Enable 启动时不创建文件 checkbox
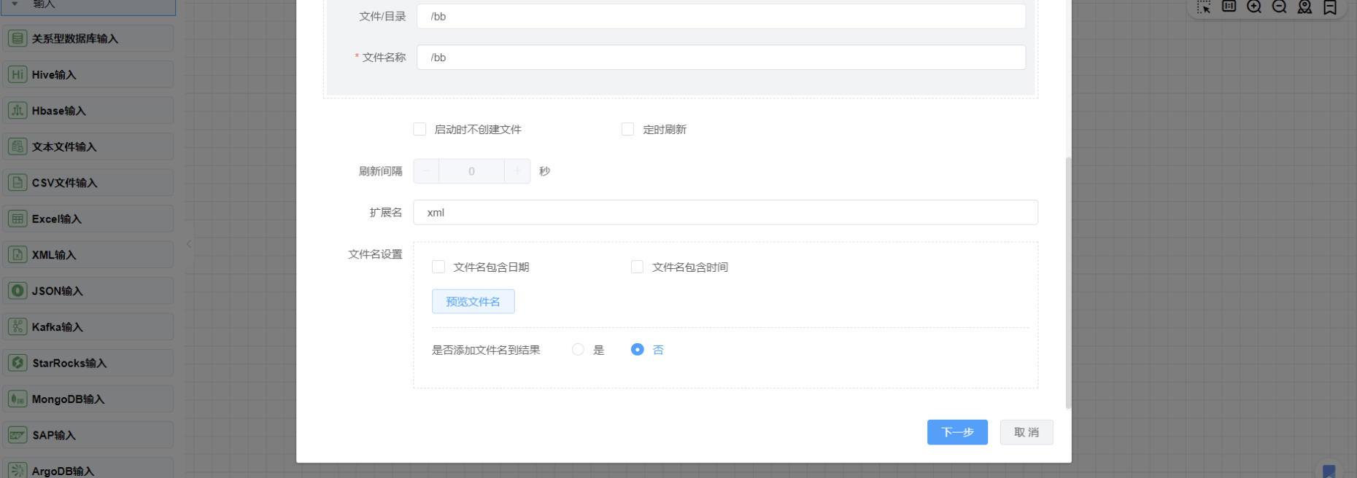The width and height of the screenshot is (1357, 478). coord(420,129)
